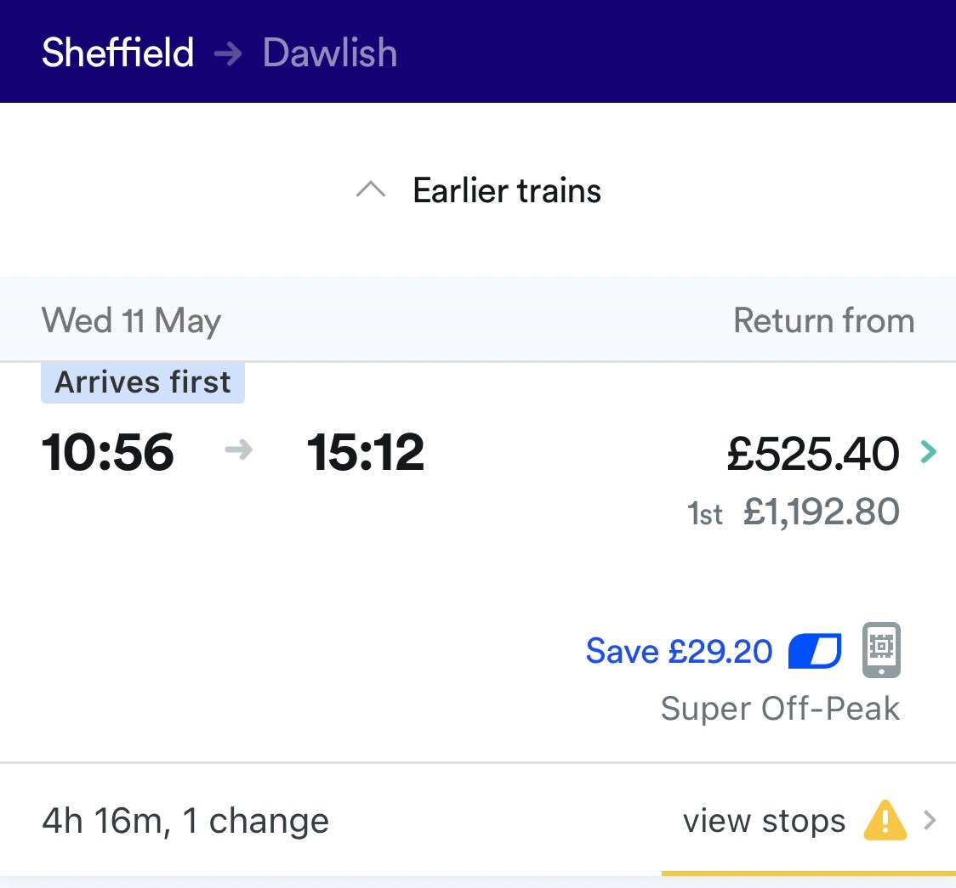Click the mobile ticket phone icon
Screen dimensions: 956x888
pyautogui.click(x=882, y=651)
